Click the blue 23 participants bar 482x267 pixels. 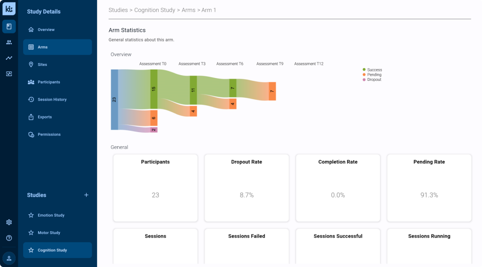click(x=114, y=100)
